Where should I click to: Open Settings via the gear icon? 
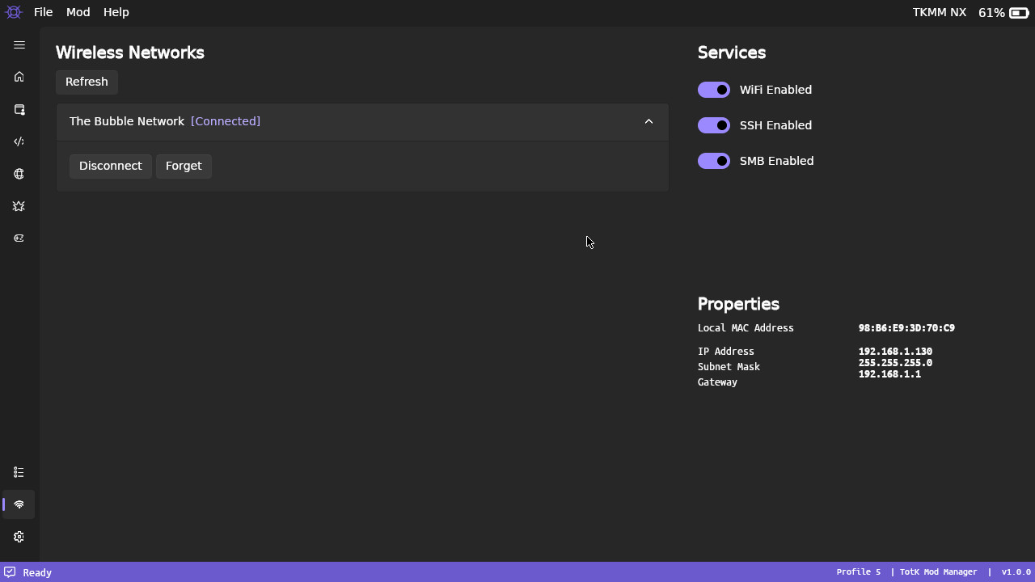(19, 536)
